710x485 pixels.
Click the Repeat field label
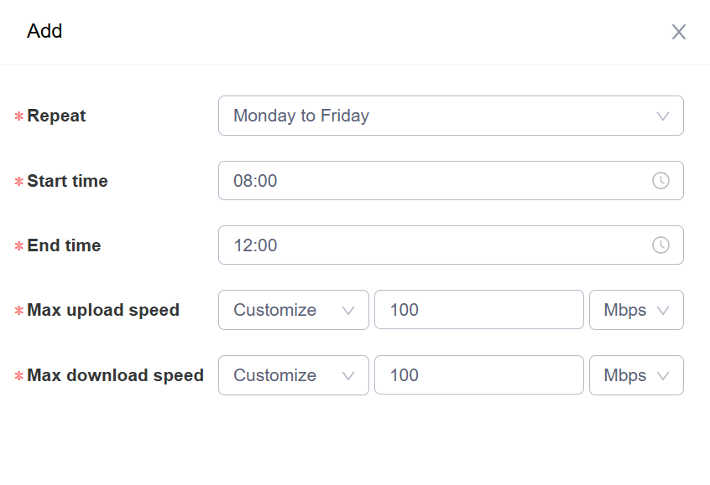pyautogui.click(x=56, y=116)
